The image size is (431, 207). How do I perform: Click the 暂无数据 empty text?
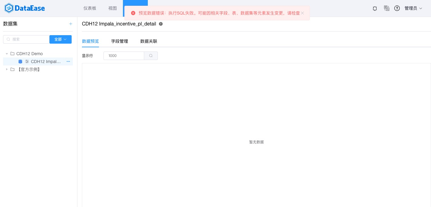point(256,142)
